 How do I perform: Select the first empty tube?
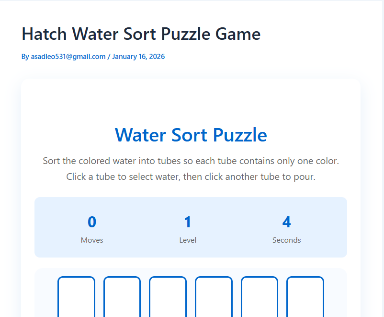[76, 296]
